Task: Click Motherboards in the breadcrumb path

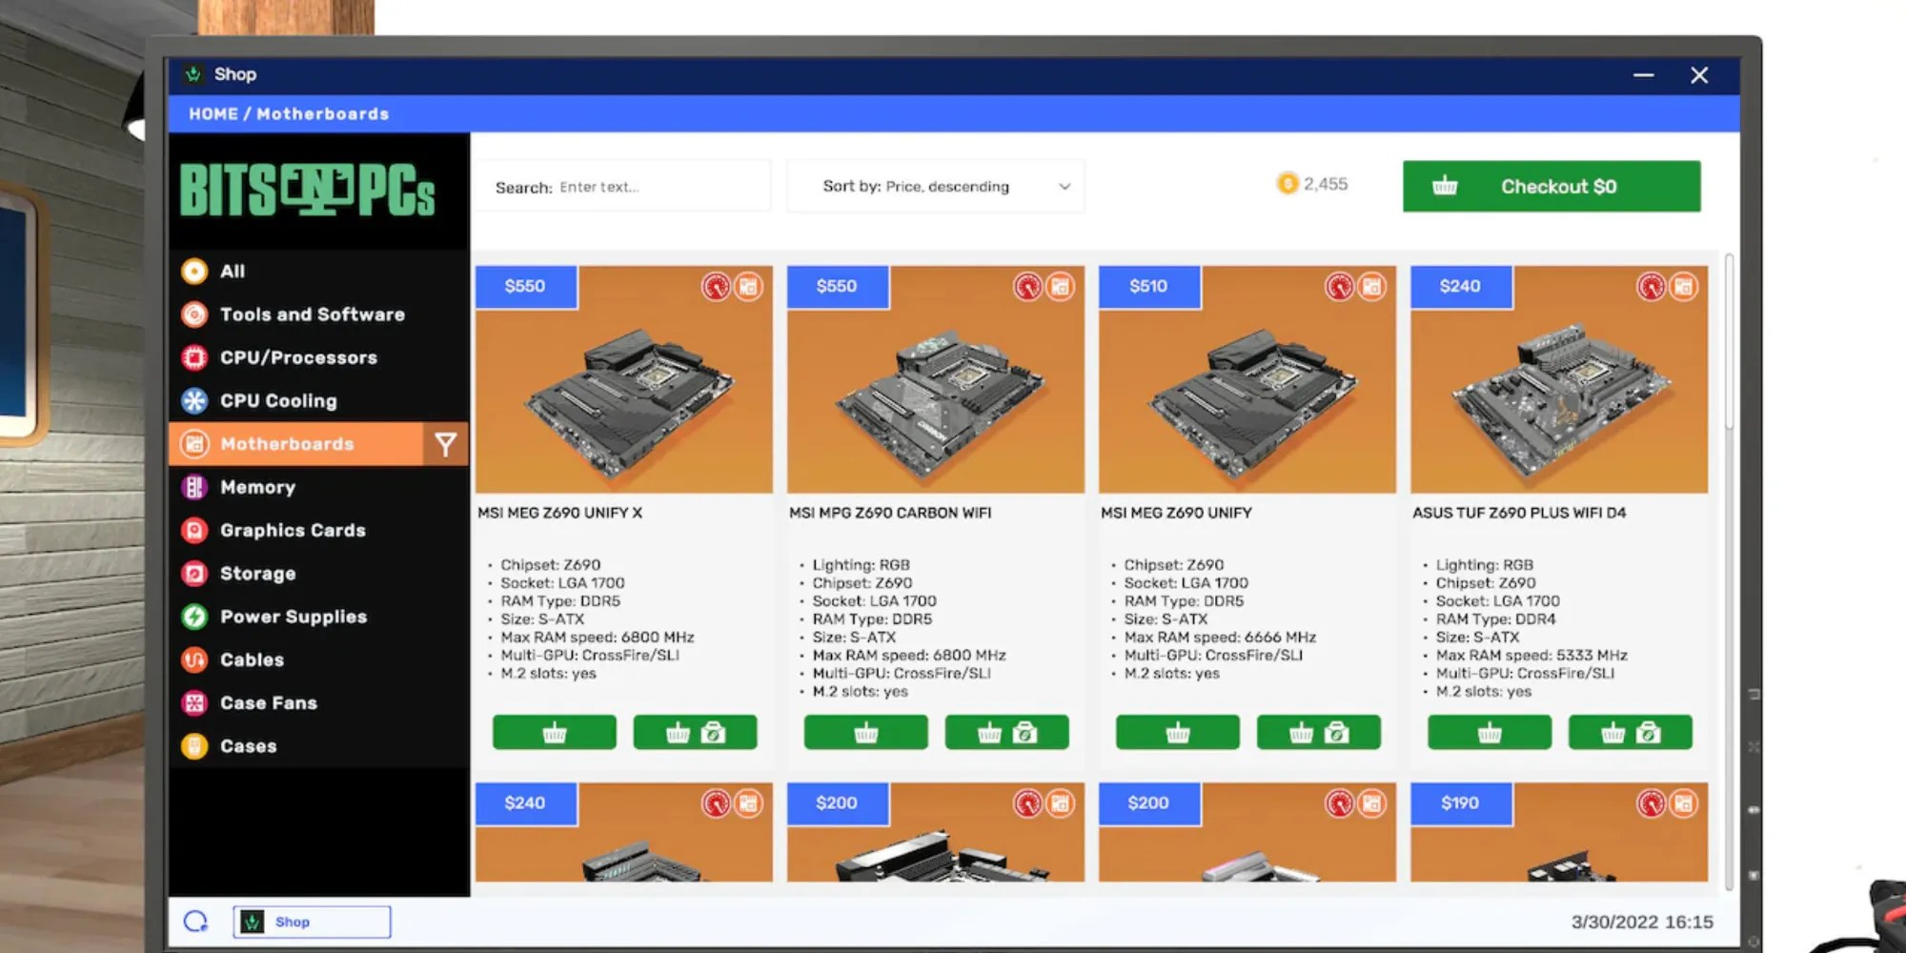Action: coord(323,113)
